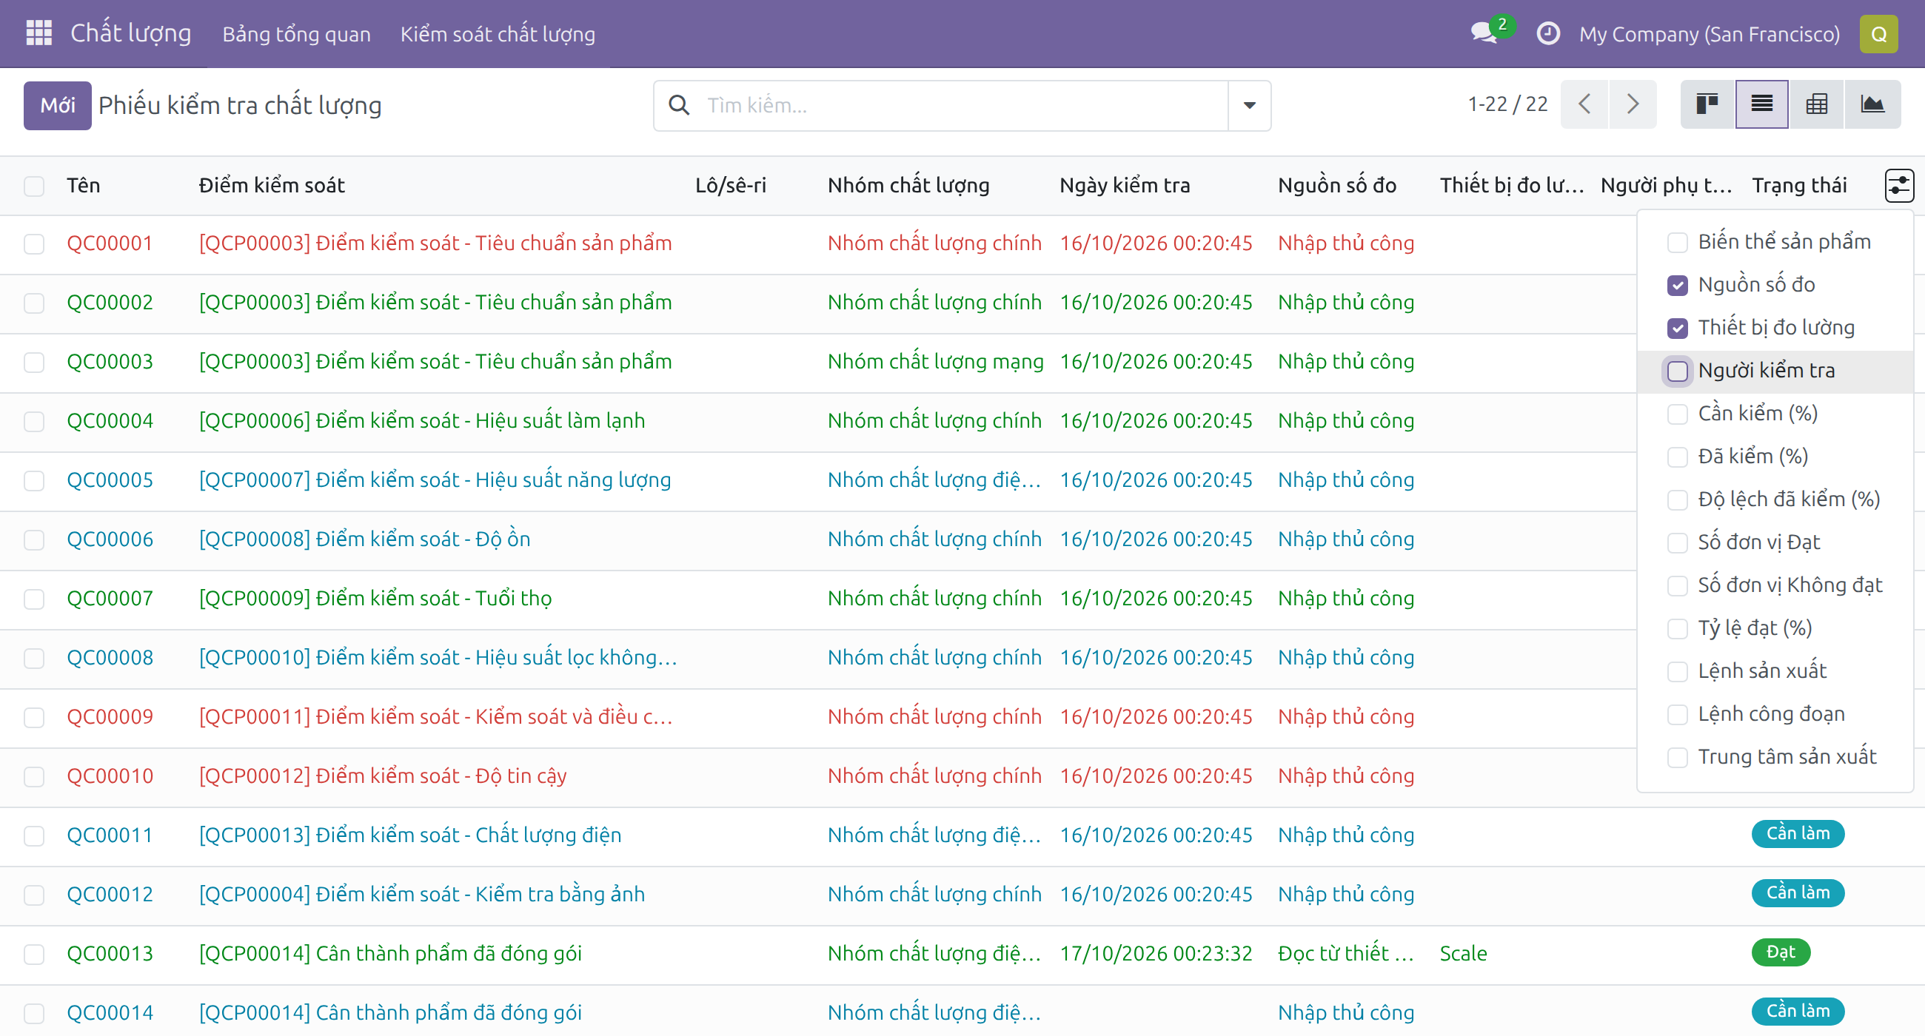This screenshot has width=1925, height=1036.
Task: Open the company switcher My Company (San Francisco)
Action: 1709,33
